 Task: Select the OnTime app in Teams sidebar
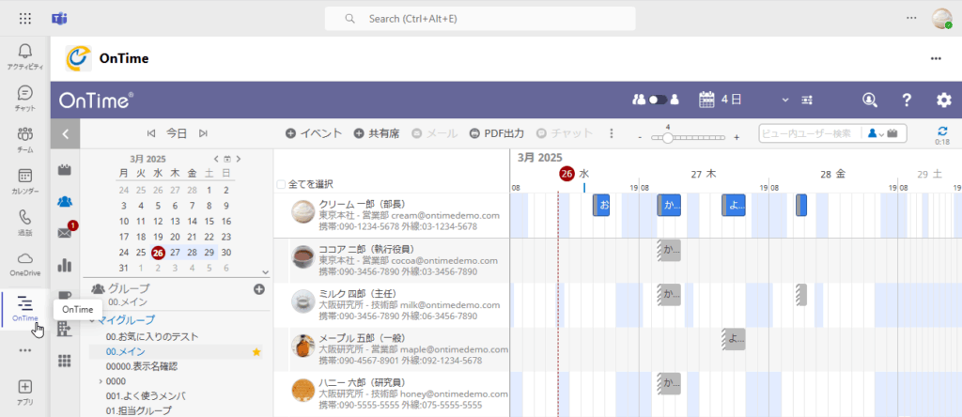coord(25,308)
